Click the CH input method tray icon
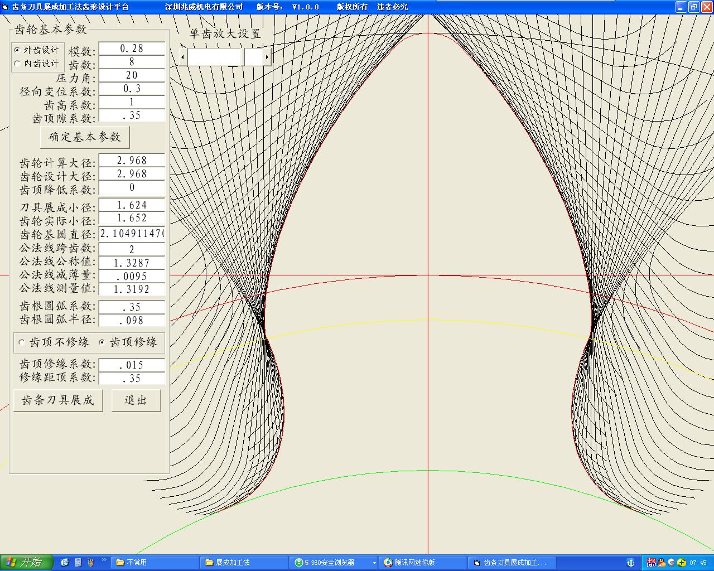 click(x=651, y=563)
